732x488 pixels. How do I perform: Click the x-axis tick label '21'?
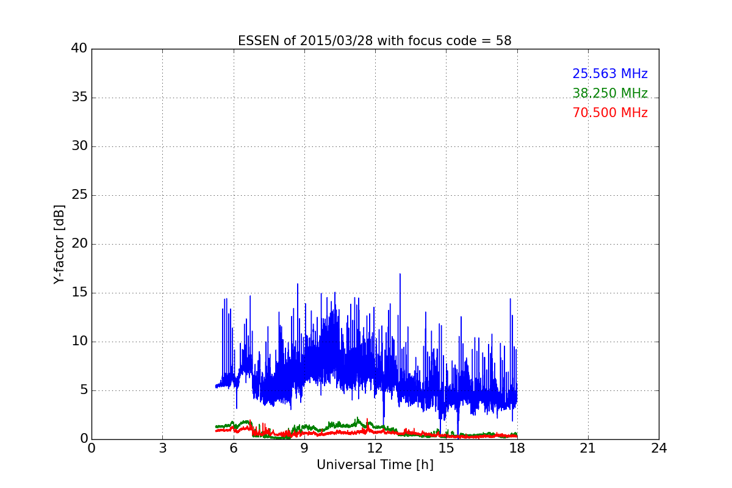[x=588, y=448]
